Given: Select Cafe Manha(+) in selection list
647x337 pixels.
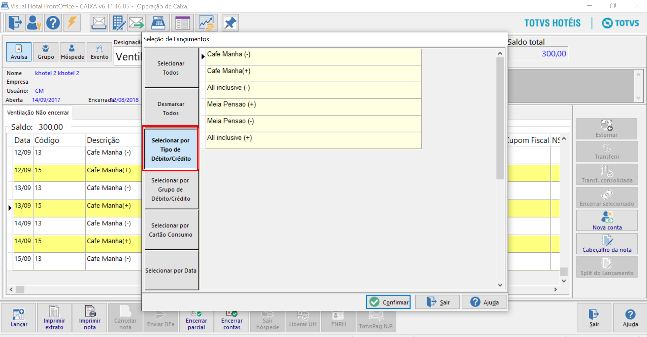Looking at the screenshot, I should (314, 74).
